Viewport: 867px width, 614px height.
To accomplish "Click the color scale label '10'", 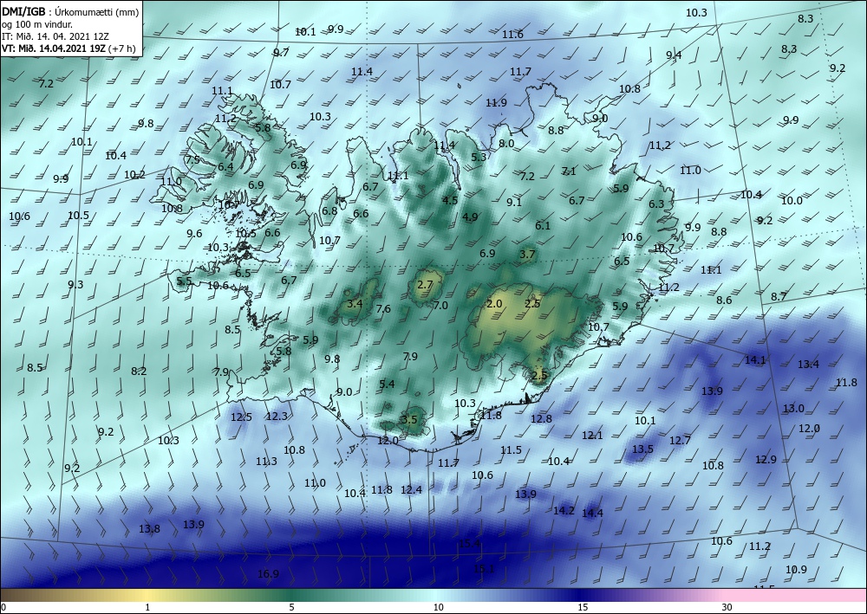I will pos(438,607).
